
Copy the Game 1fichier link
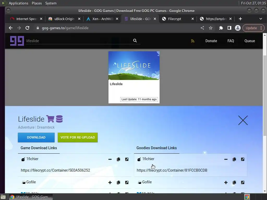coord(118,159)
